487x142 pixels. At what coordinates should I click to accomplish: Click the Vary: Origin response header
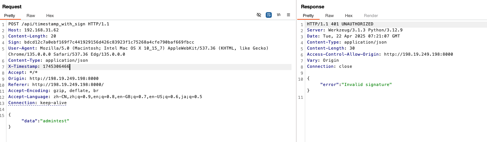tap(323, 60)
